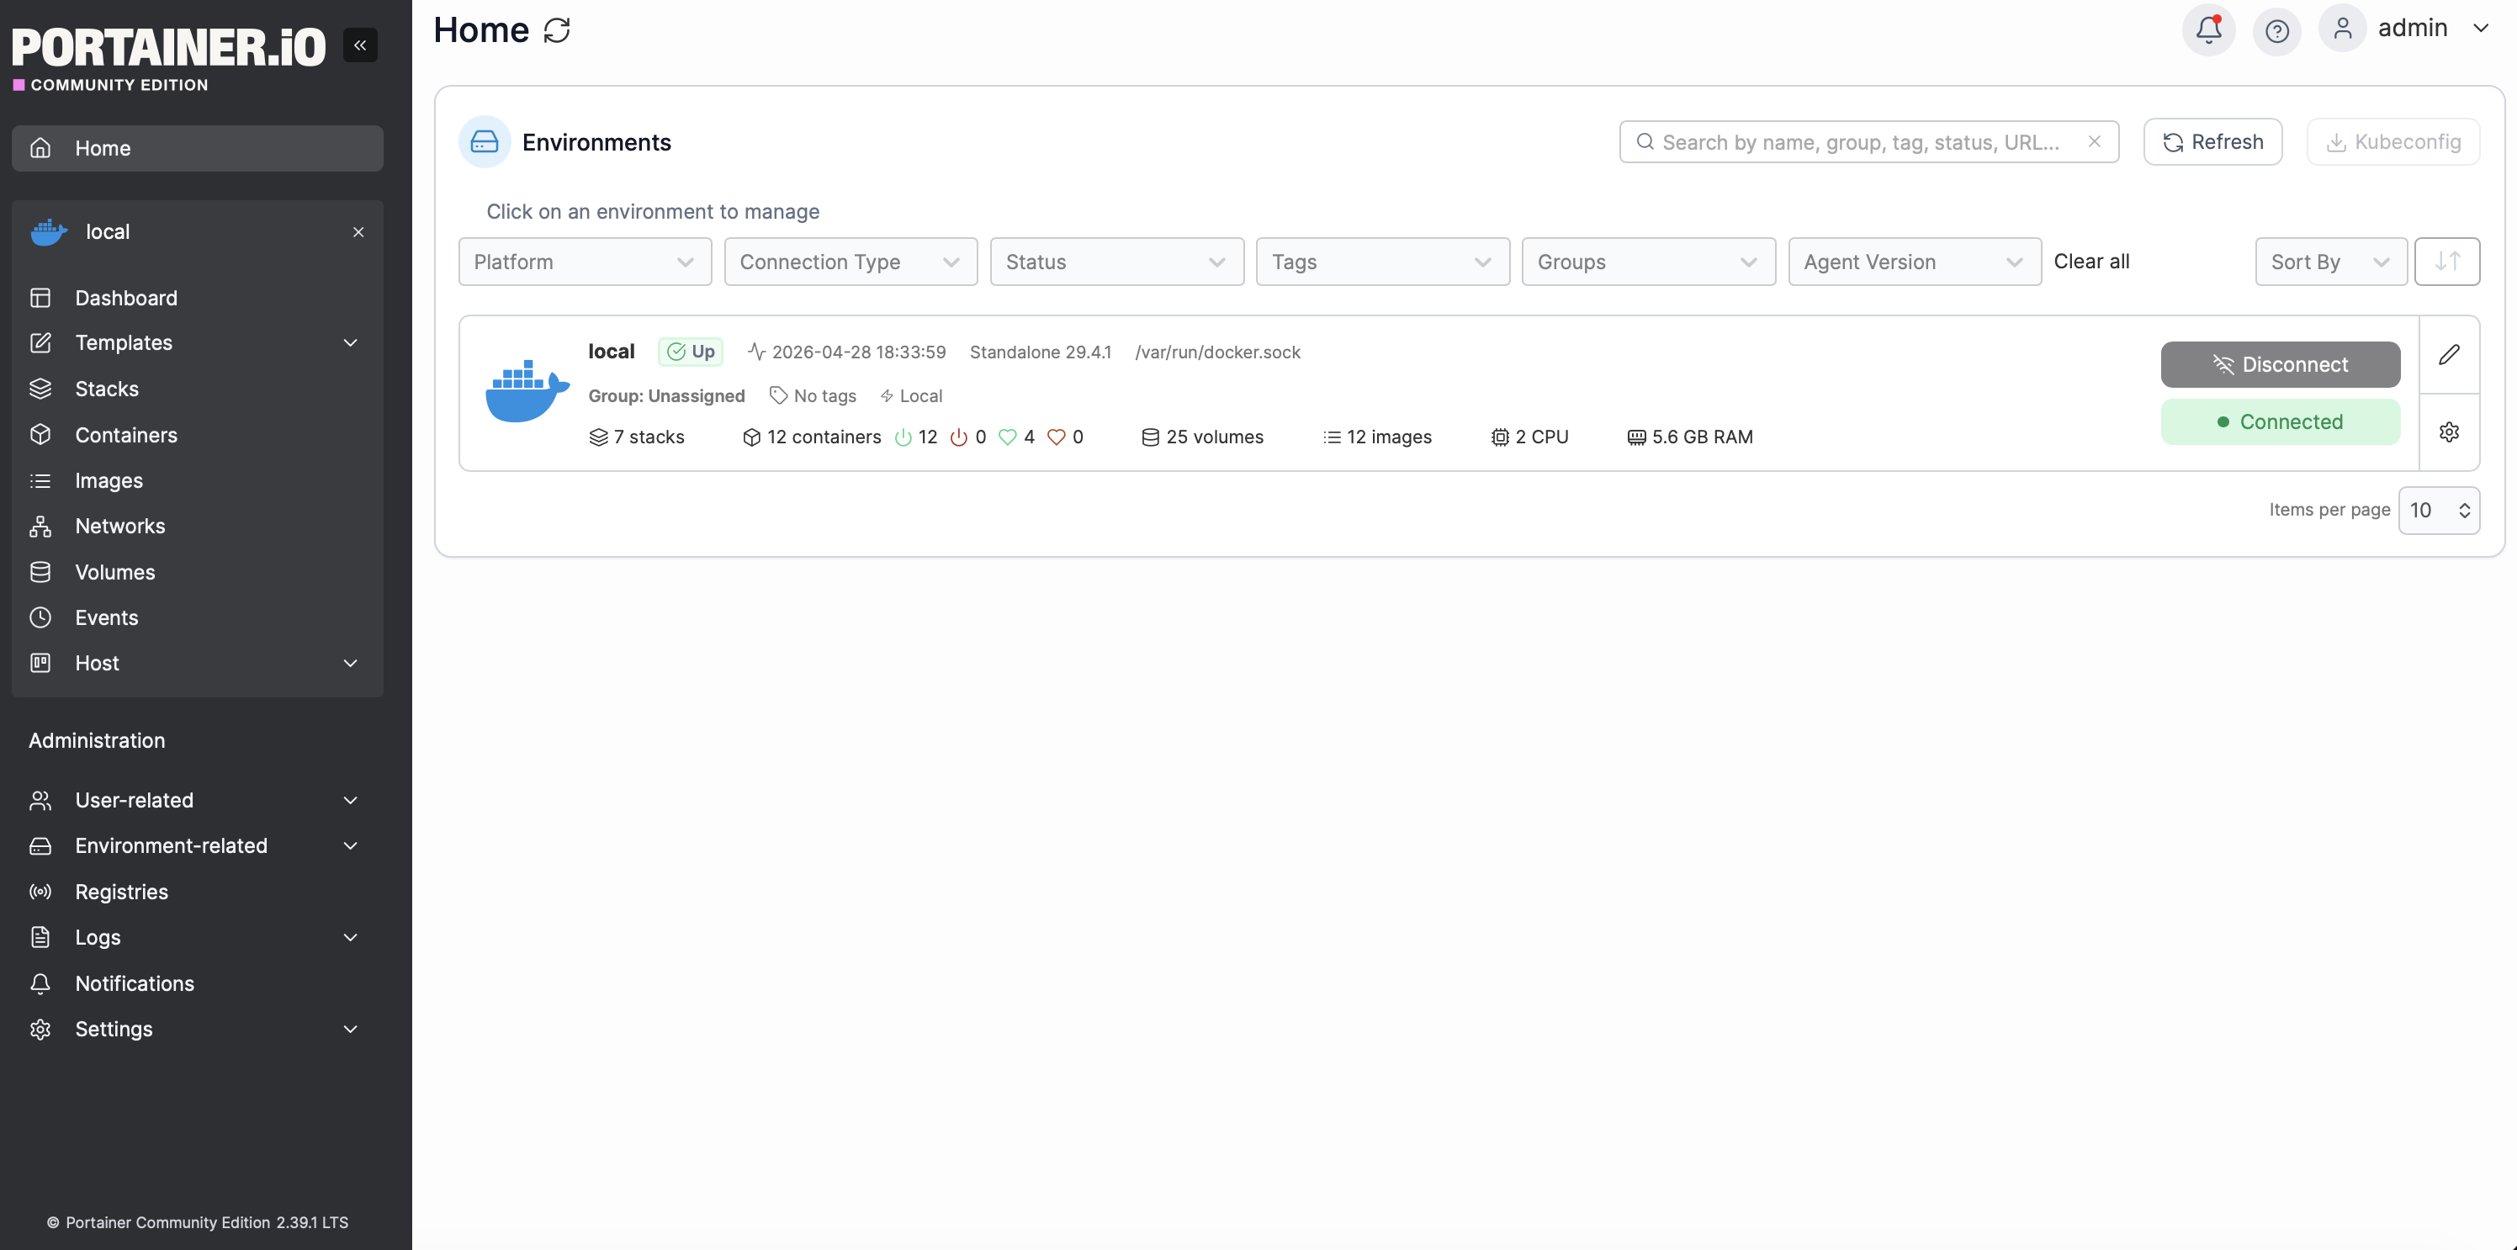This screenshot has height=1250, width=2517.
Task: Click the admin user avatar icon
Action: pyautogui.click(x=2342, y=29)
